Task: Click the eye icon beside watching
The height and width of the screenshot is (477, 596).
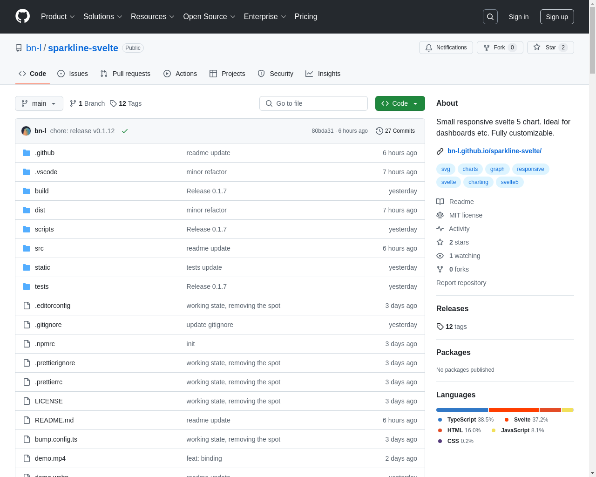Action: (x=440, y=256)
